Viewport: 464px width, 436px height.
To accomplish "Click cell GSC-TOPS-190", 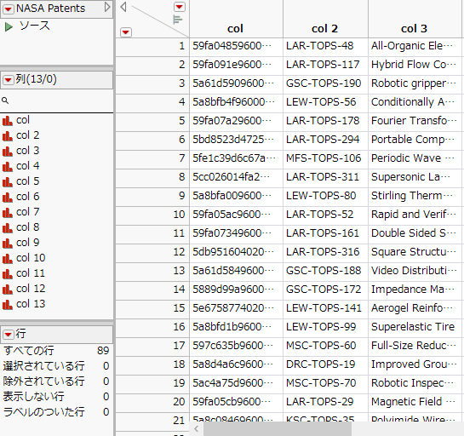I will (x=325, y=83).
